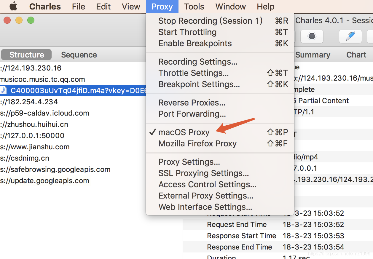The width and height of the screenshot is (373, 259).
Task: Minimize the Charles window with the yellow button
Action: click(19, 20)
